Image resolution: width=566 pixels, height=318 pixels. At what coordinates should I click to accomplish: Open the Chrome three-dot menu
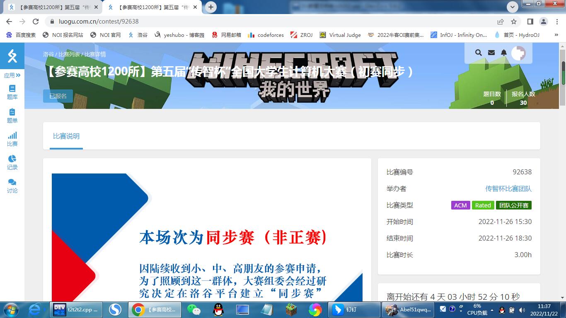(x=556, y=22)
